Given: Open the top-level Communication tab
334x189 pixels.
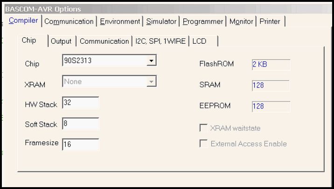Looking at the screenshot, I should 69,21.
